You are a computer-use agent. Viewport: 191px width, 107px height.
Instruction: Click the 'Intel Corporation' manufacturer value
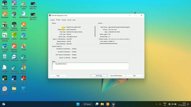71,29
